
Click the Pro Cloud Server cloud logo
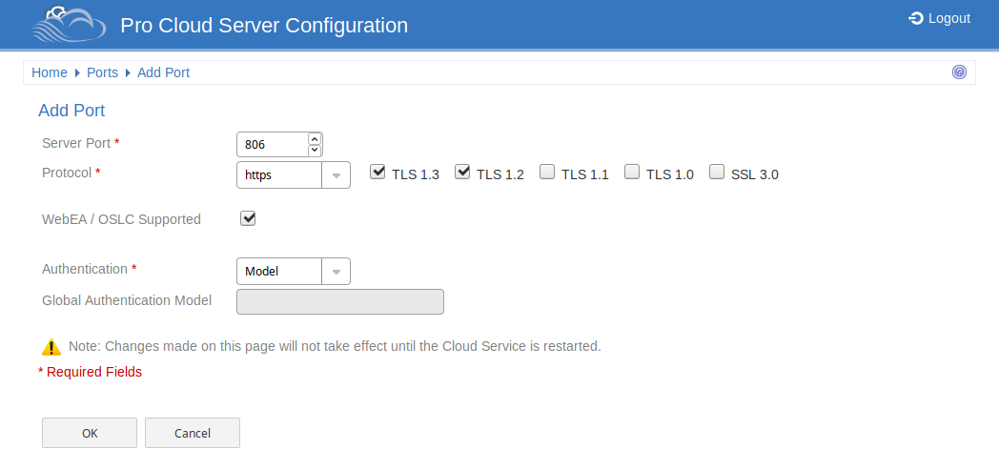[69, 24]
